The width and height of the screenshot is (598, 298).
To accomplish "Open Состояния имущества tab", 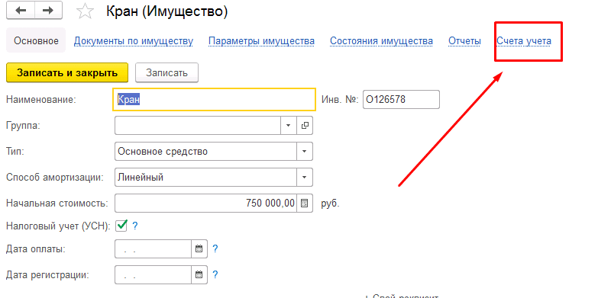I will 381,40.
